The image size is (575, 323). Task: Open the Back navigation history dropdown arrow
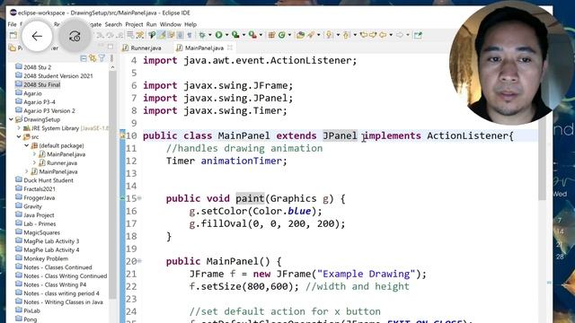point(391,35)
